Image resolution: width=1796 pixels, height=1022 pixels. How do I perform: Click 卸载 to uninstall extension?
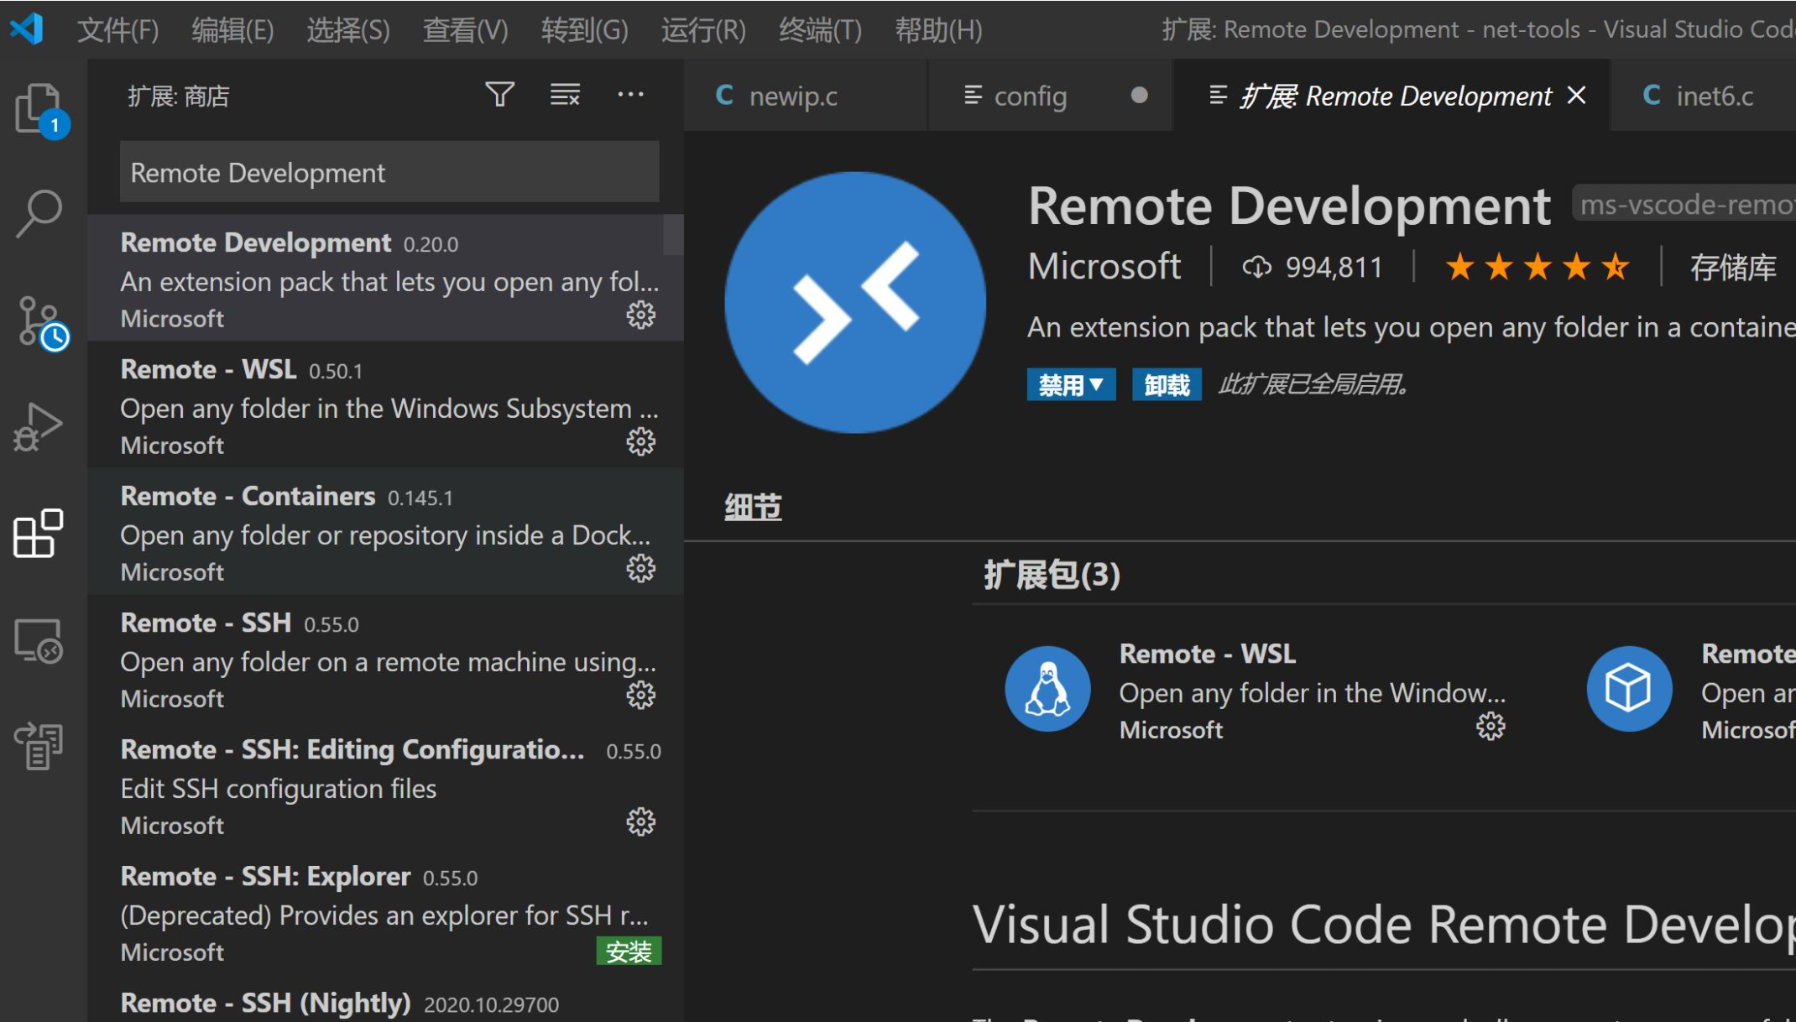(1167, 385)
